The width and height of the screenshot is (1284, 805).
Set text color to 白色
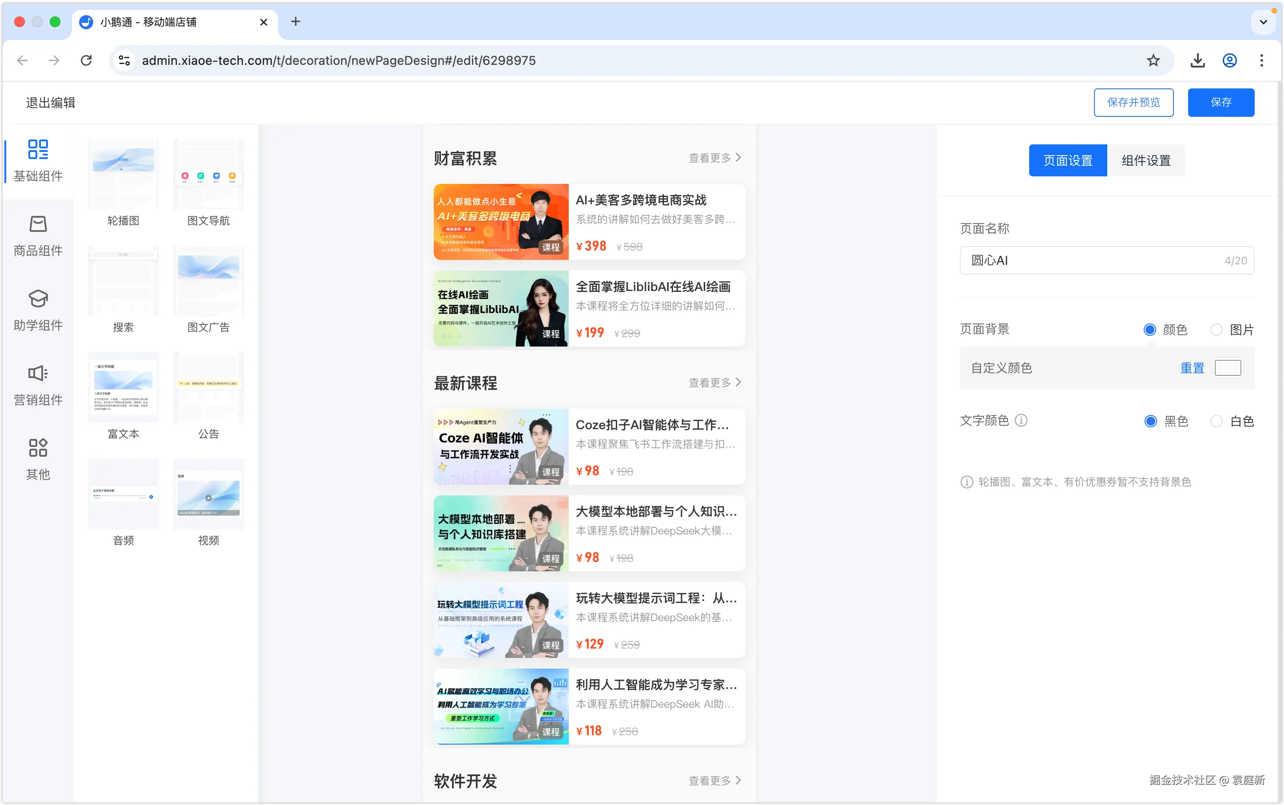click(x=1217, y=421)
